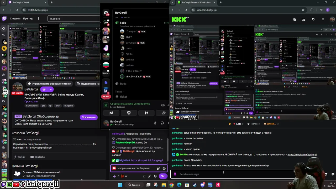Screen dimensions: 336x189
Task: Open Следени tab on Twitch
Action: click(15, 19)
